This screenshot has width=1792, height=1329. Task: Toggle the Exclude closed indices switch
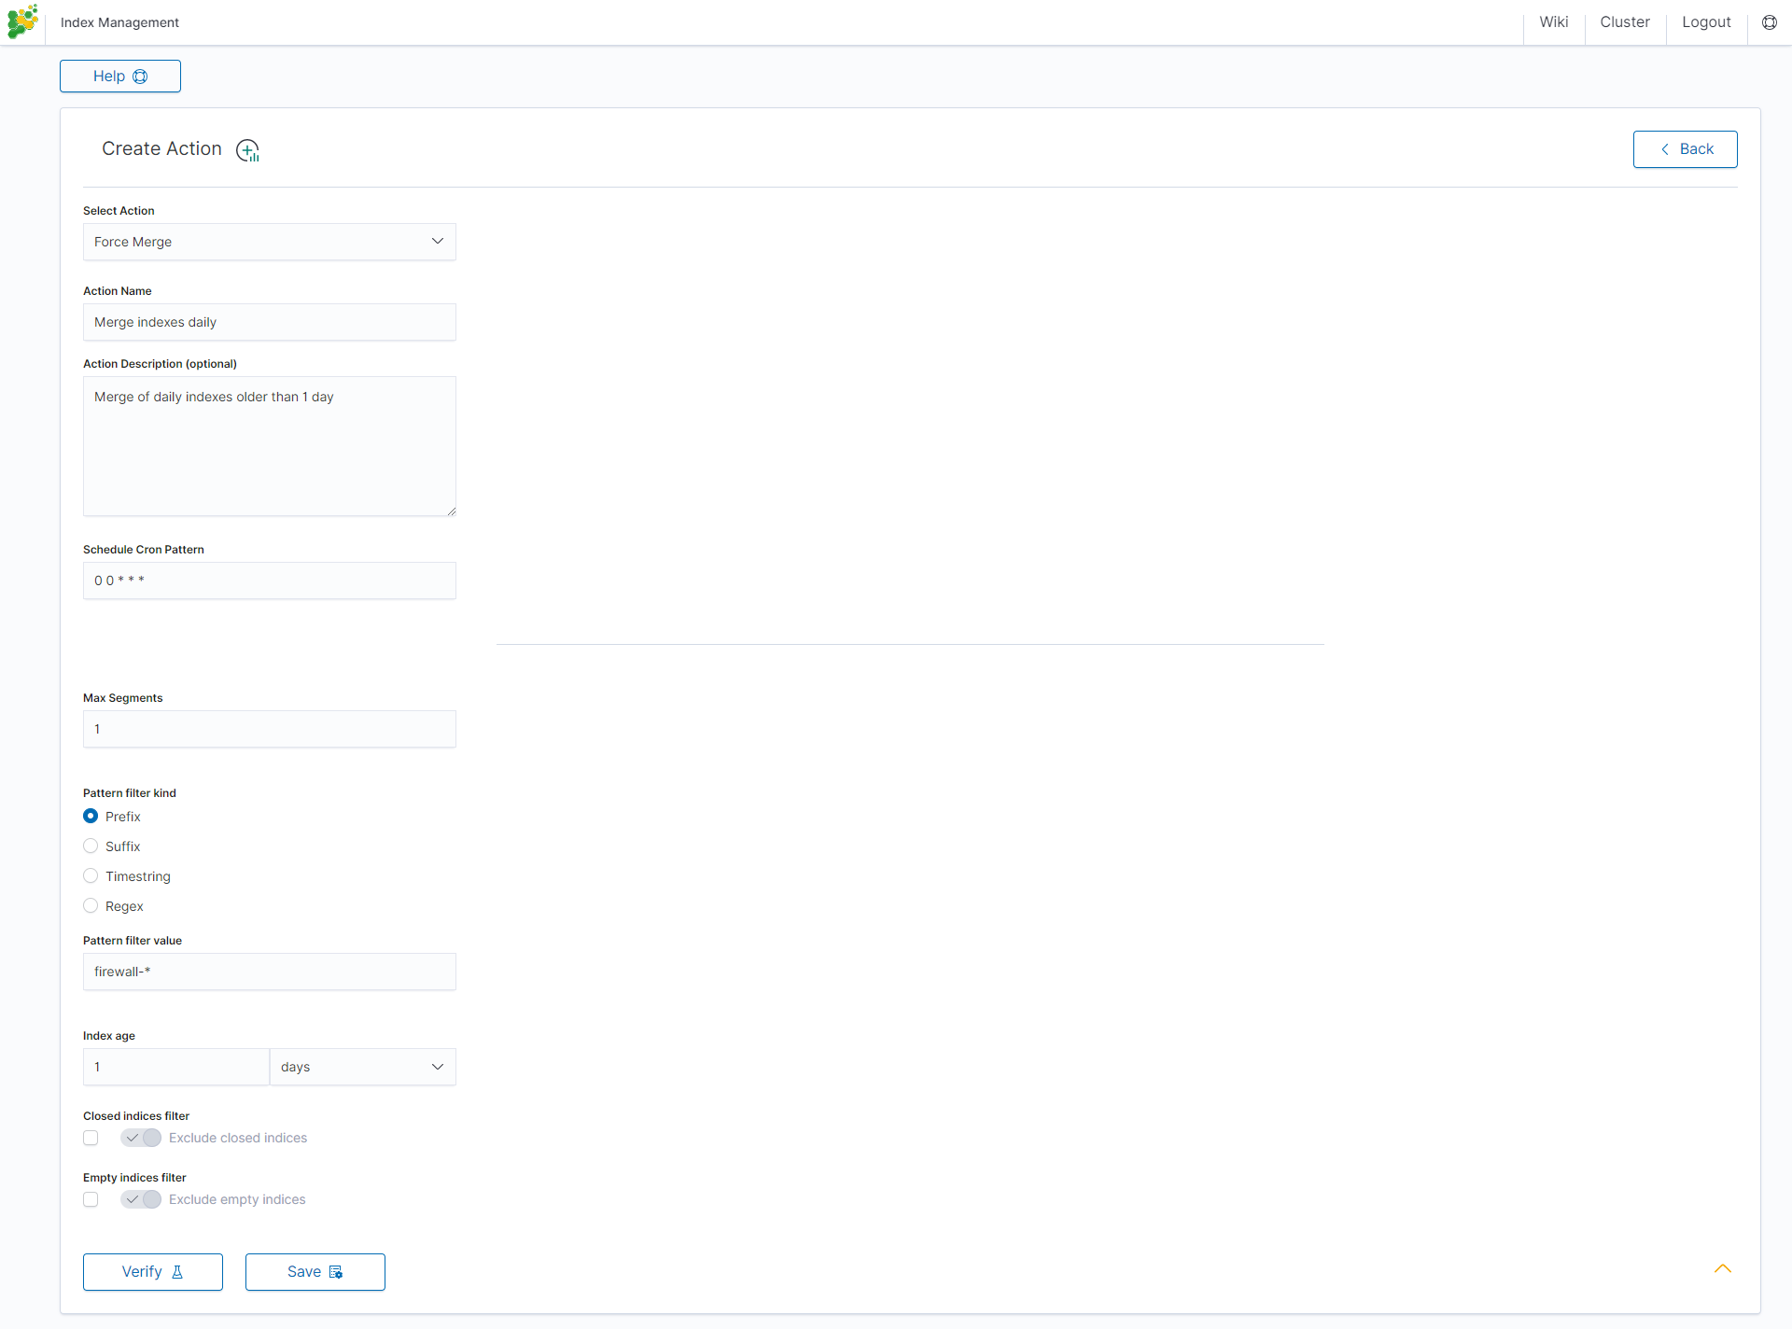141,1139
